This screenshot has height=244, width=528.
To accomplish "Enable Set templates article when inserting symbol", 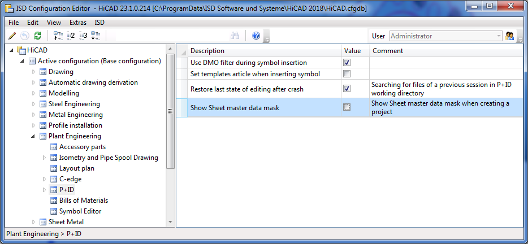I will 347,74.
